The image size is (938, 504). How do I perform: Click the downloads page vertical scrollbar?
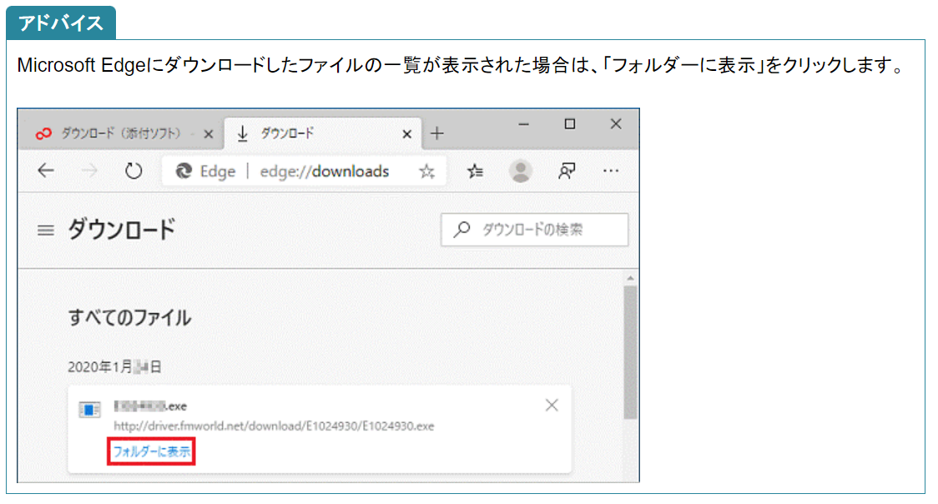(x=630, y=350)
